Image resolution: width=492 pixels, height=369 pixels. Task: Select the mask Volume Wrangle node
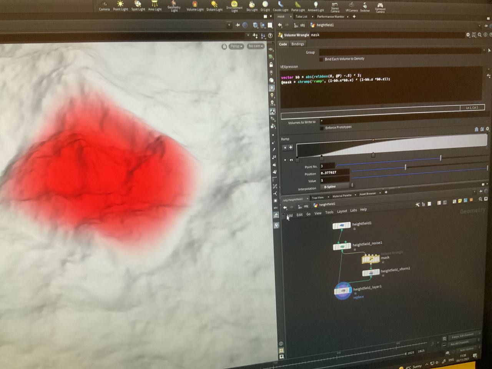click(371, 259)
